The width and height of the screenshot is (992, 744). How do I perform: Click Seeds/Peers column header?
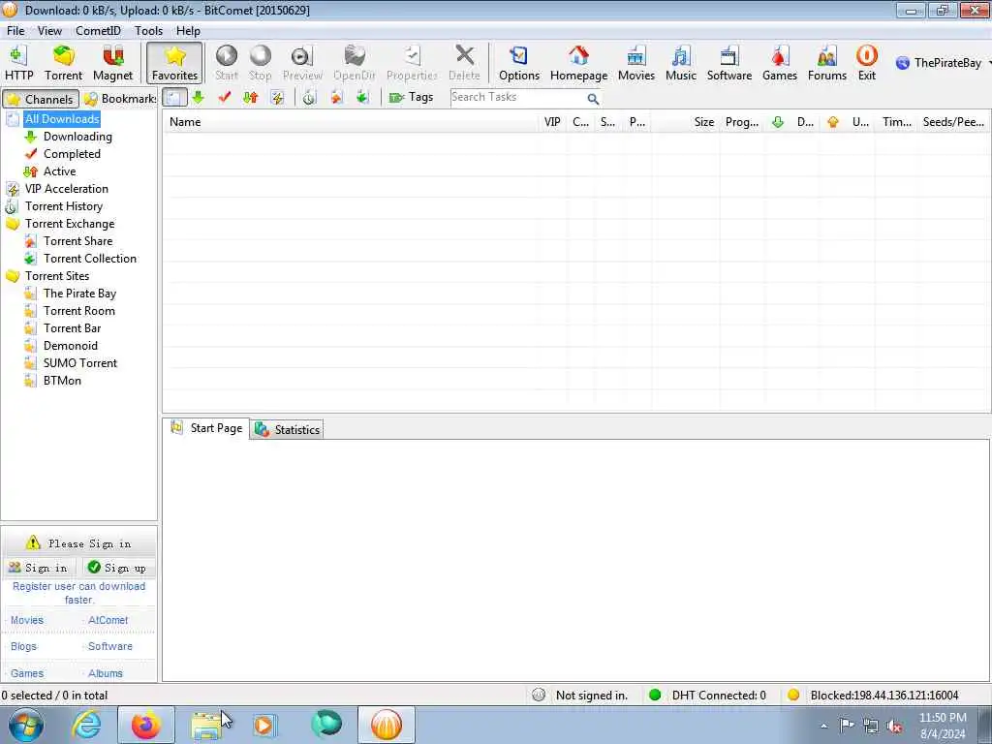[x=953, y=122]
